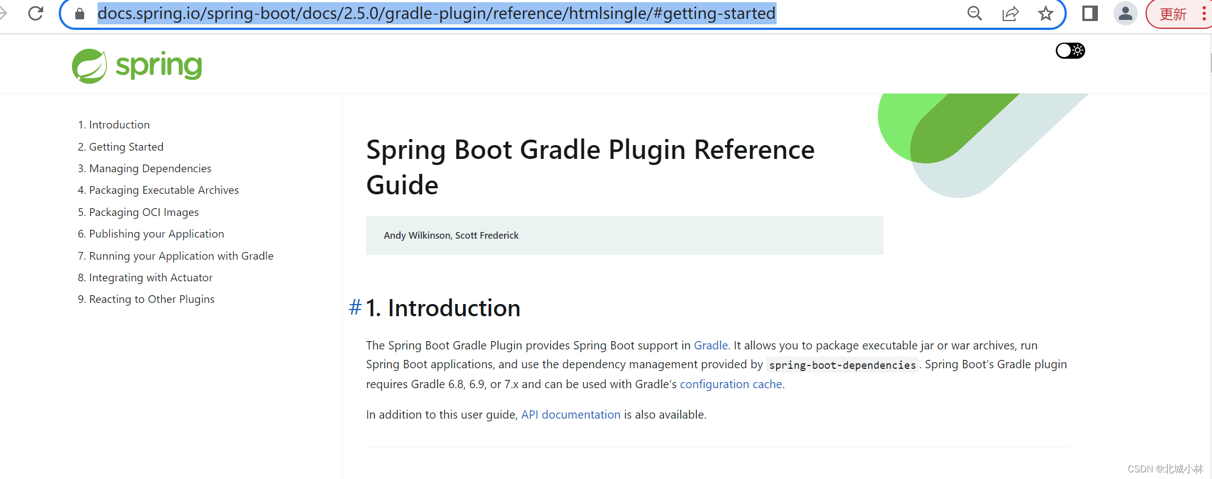Open the 'configuration cache' link
Screen dimensions: 1212x479
[731, 384]
